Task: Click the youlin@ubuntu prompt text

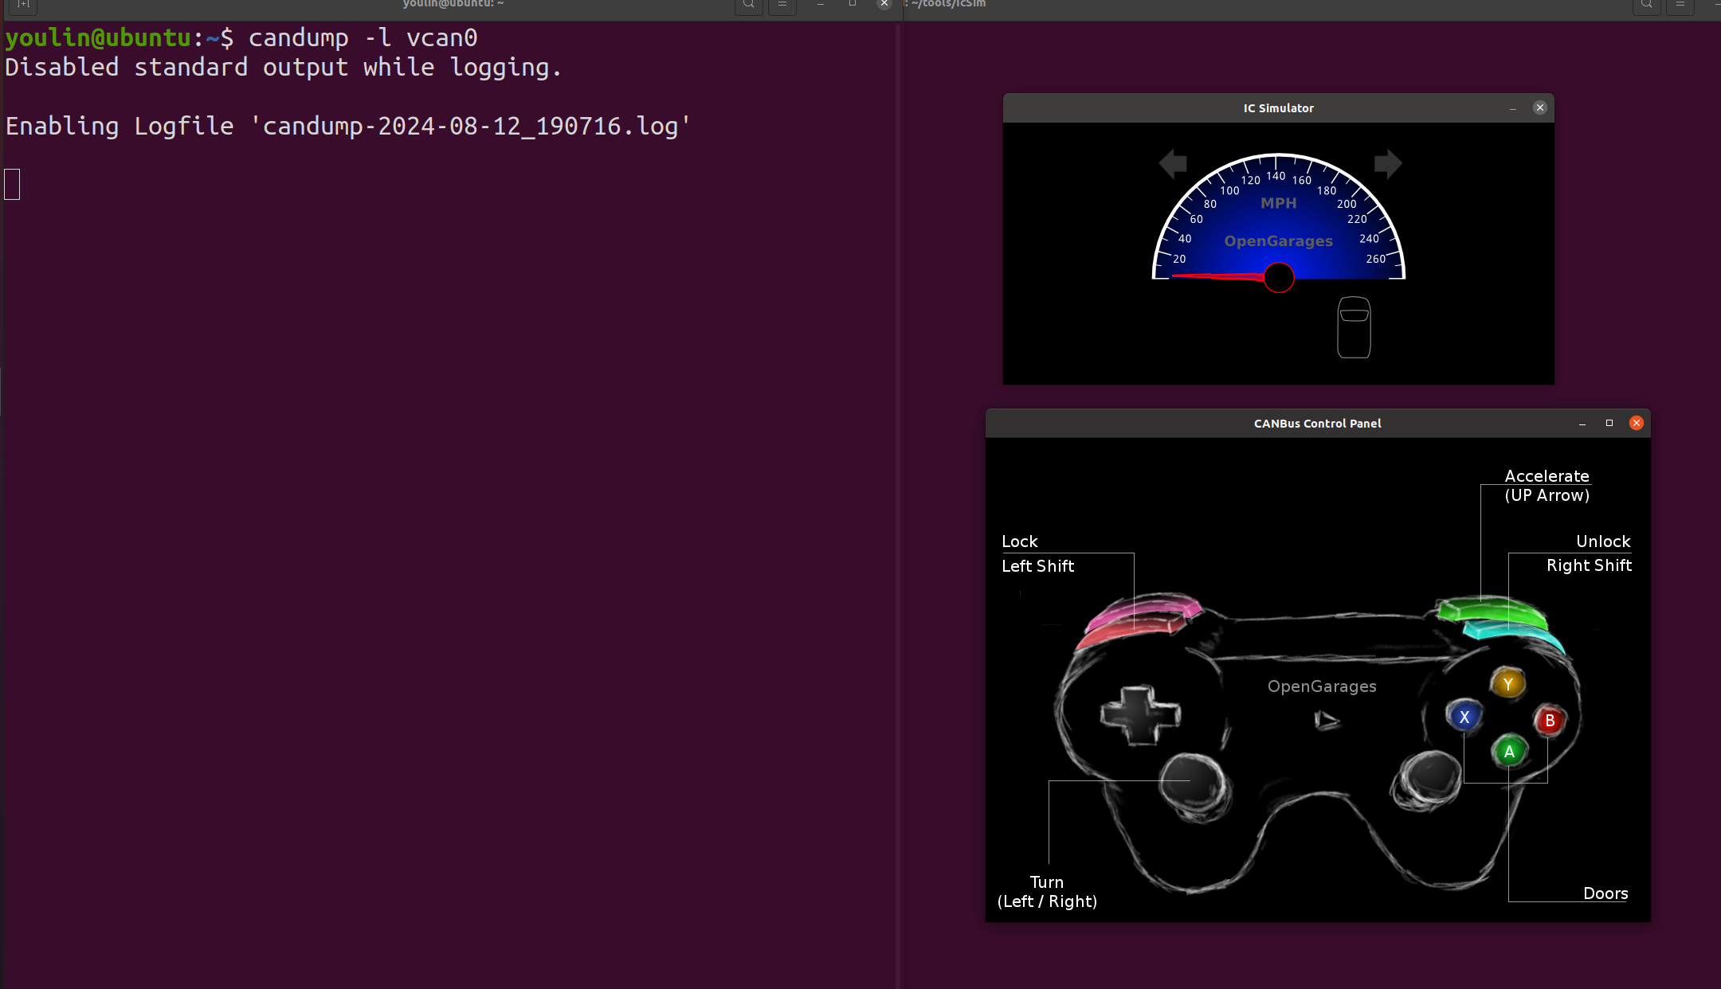Action: tap(98, 38)
